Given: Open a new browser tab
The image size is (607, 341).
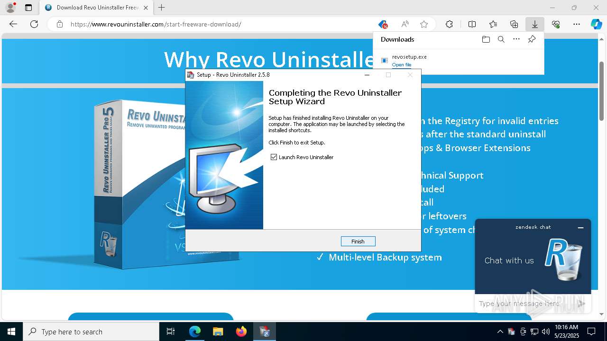Looking at the screenshot, I should tap(162, 8).
